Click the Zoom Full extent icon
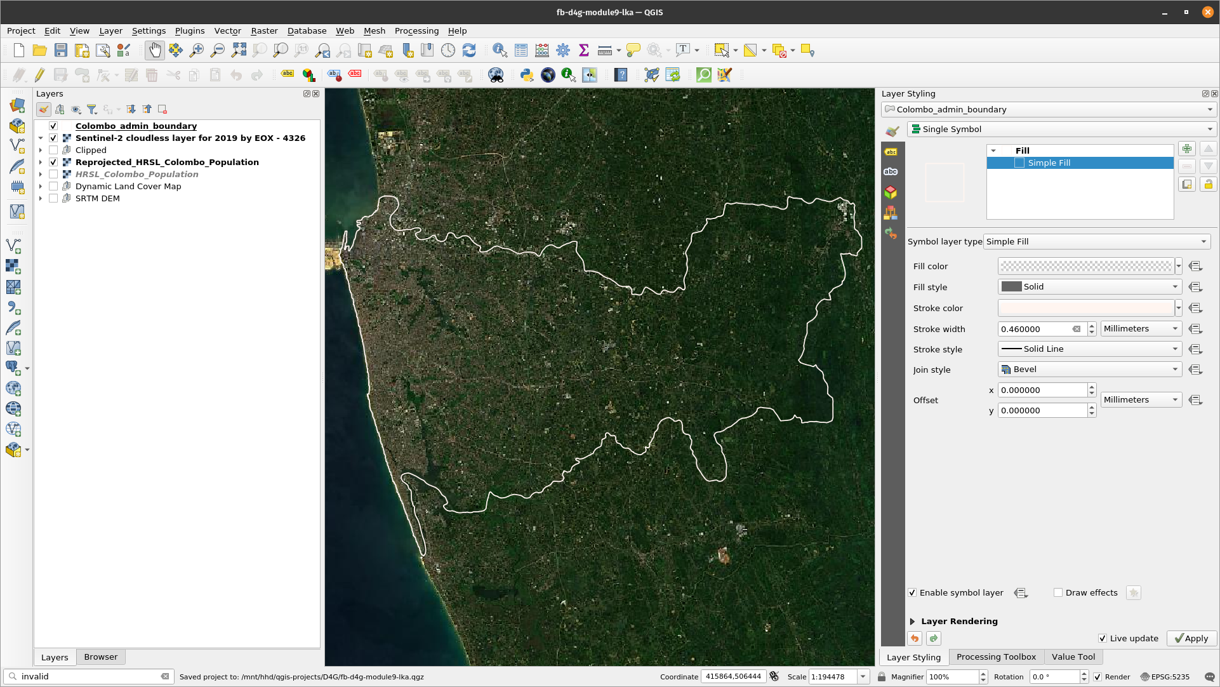The width and height of the screenshot is (1220, 687). pos(239,51)
